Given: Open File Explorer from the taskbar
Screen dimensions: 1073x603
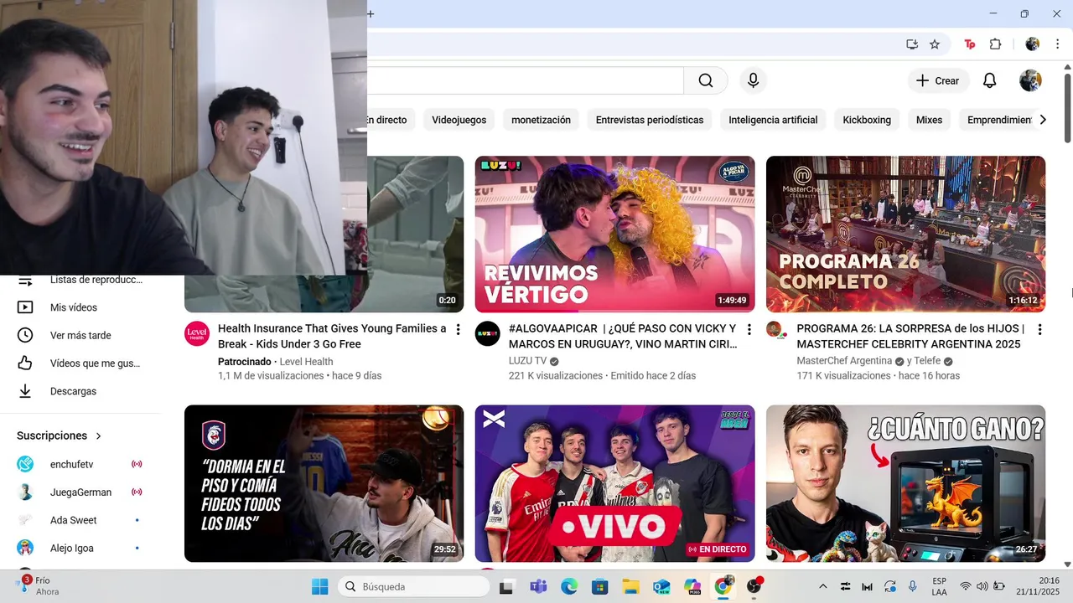Looking at the screenshot, I should point(630,586).
